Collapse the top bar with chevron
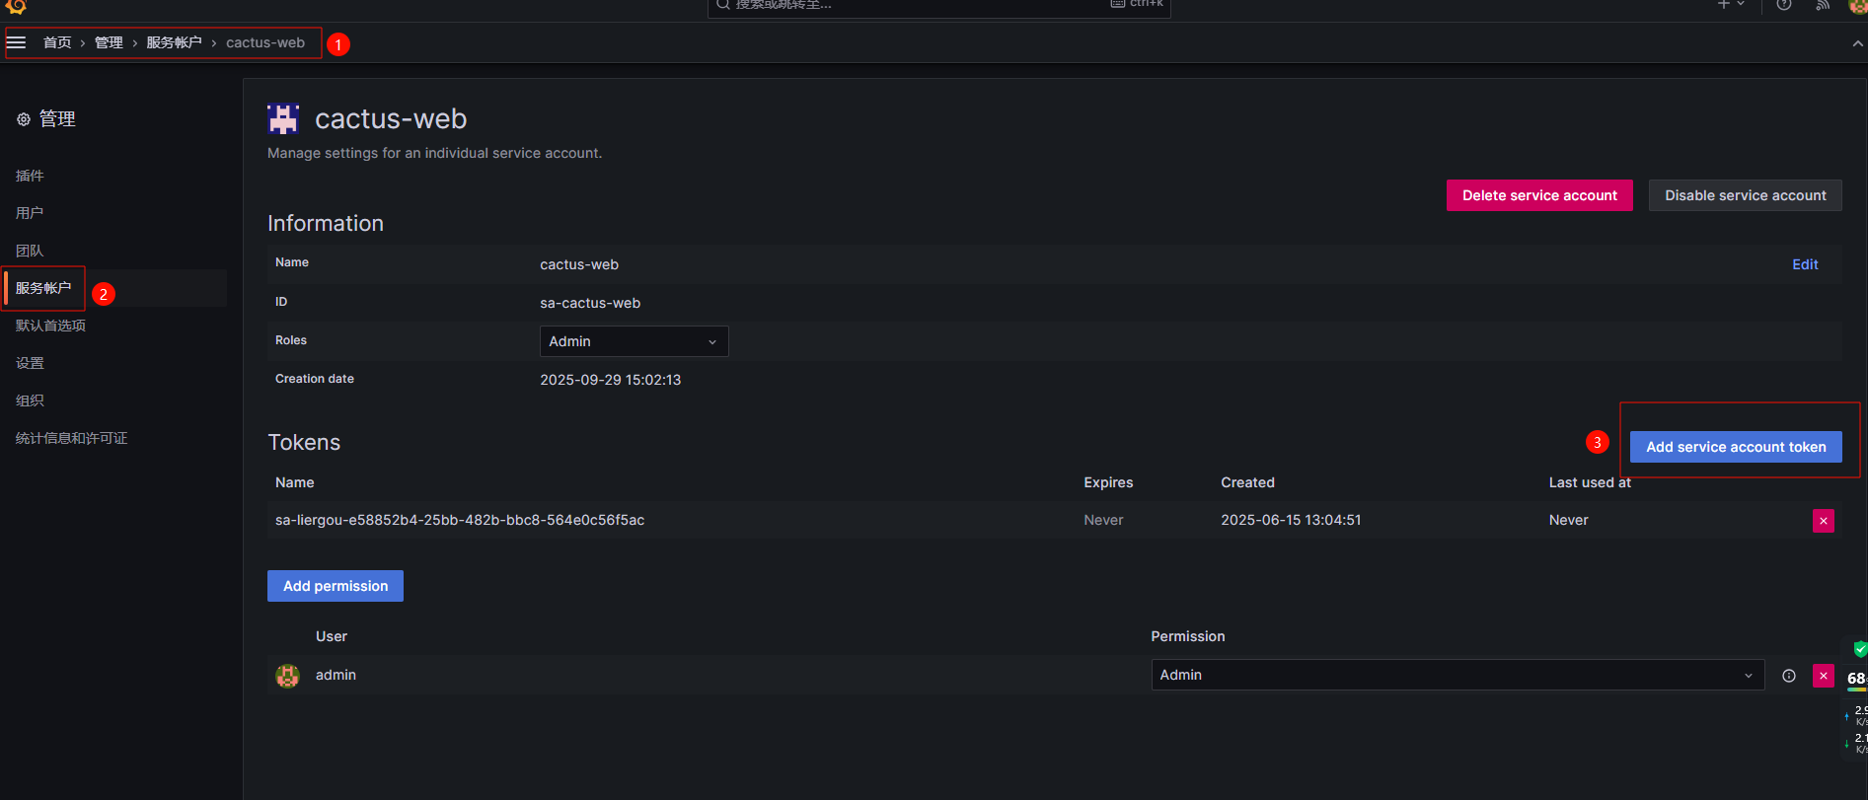 tap(1857, 43)
